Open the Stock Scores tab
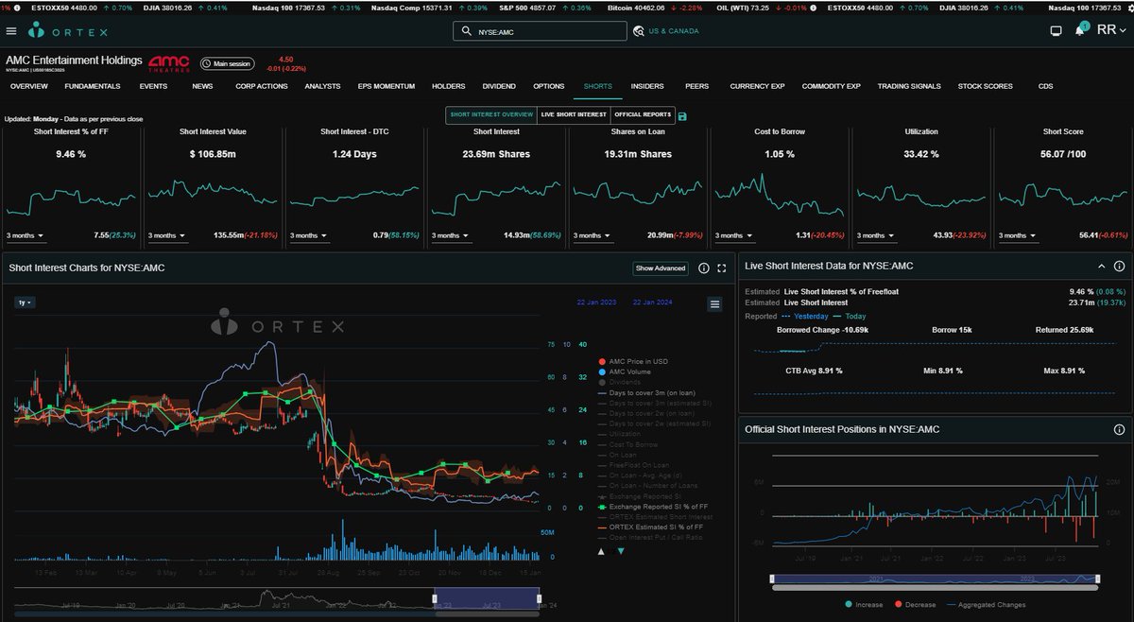The height and width of the screenshot is (622, 1134). point(985,86)
